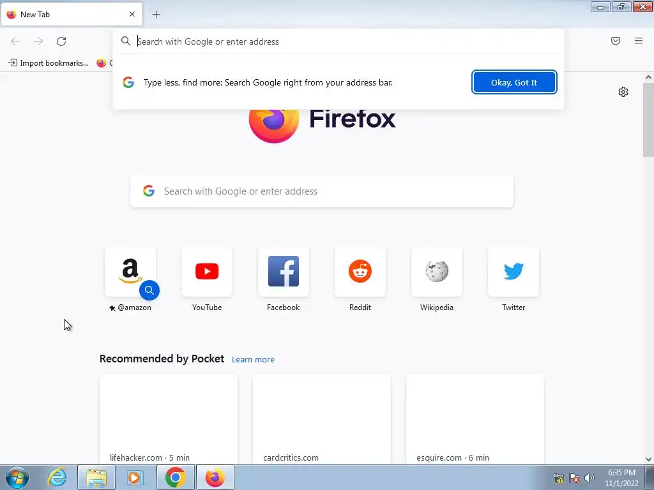This screenshot has height=490, width=654.
Task: Open the lifehacker.com Pocket story card
Action: pyautogui.click(x=169, y=419)
